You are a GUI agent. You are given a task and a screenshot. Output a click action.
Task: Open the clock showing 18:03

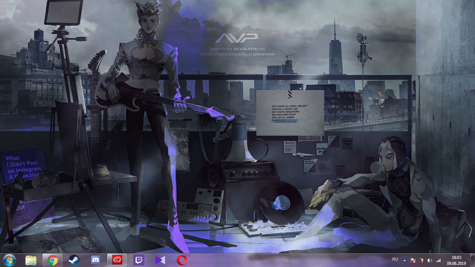coord(457,260)
